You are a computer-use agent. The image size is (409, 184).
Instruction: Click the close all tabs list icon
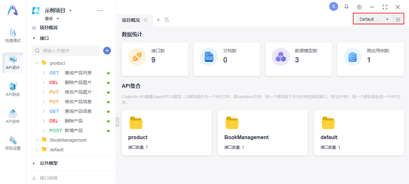(x=167, y=20)
